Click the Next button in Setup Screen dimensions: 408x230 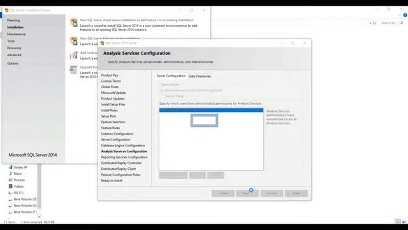(247, 193)
